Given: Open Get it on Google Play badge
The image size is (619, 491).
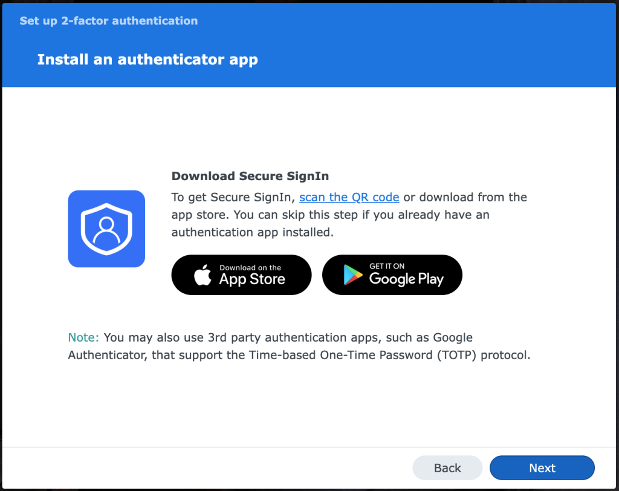Looking at the screenshot, I should point(392,275).
